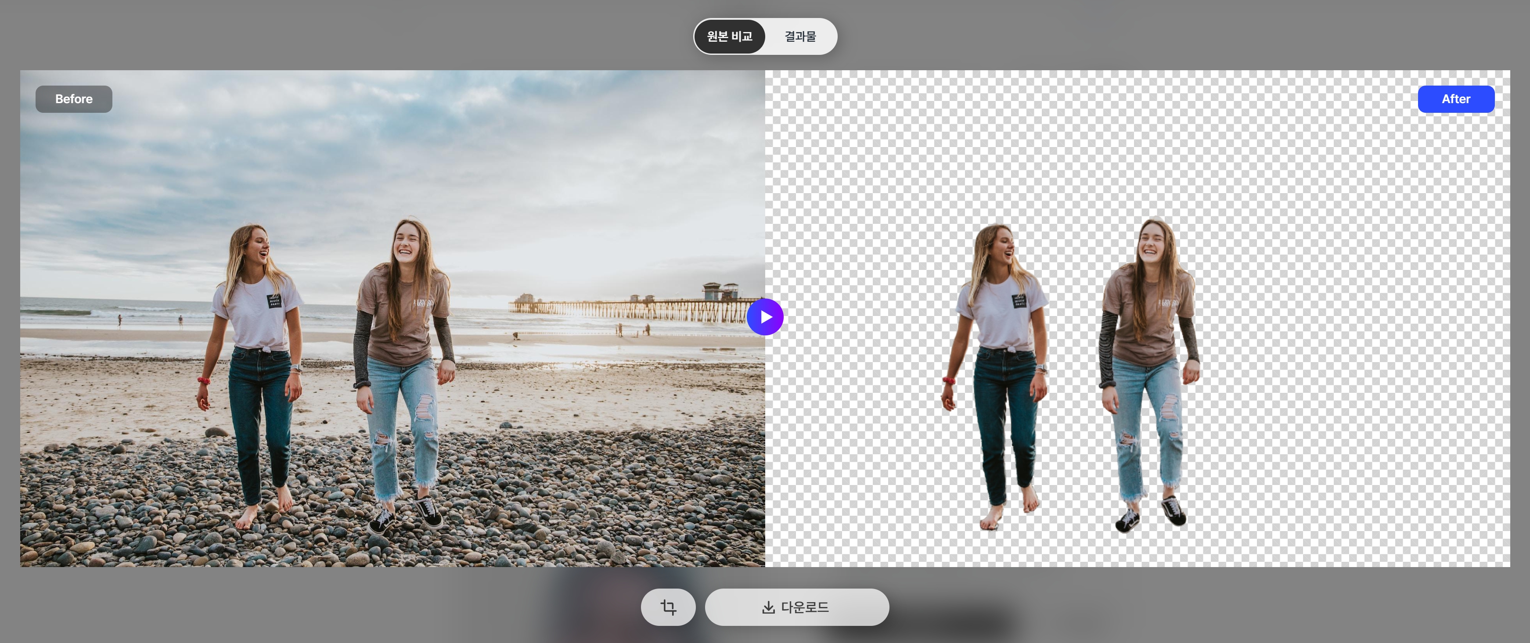Click the blue After label badge

(x=1455, y=99)
